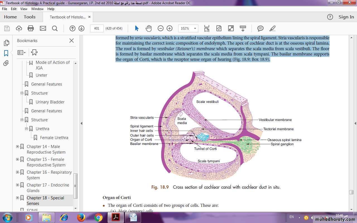This screenshot has height=223, width=357.
Task: Select the Hand pan tool
Action: tap(148, 28)
